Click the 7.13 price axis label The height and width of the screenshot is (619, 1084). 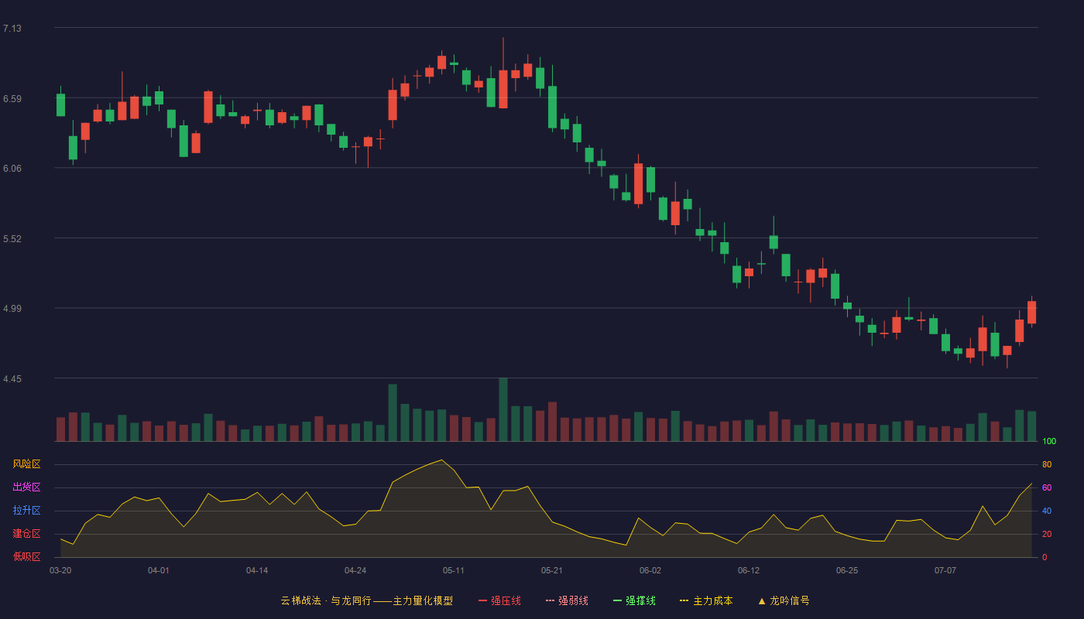(12, 29)
